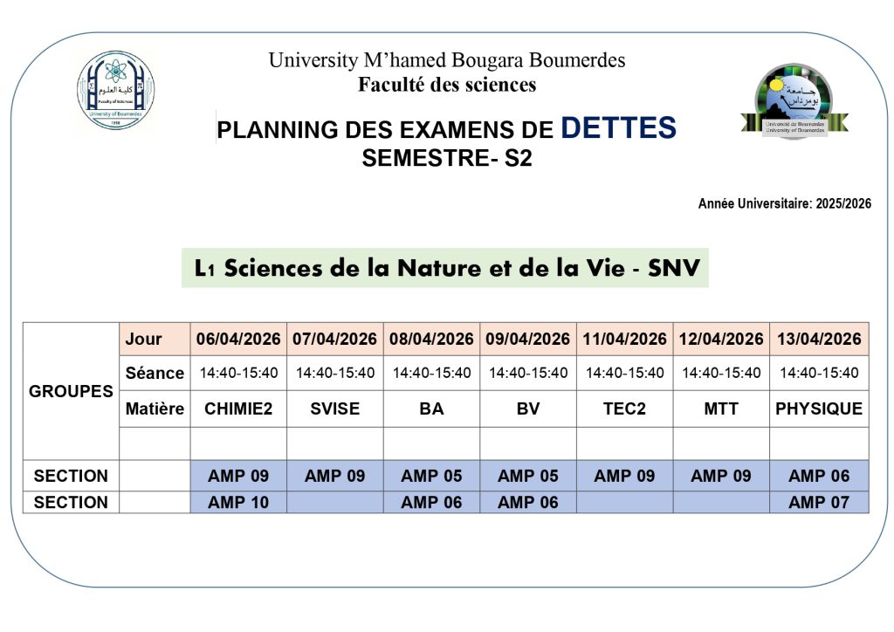The image size is (894, 632).
Task: Select the AMP 07 room cell
Action: (819, 502)
